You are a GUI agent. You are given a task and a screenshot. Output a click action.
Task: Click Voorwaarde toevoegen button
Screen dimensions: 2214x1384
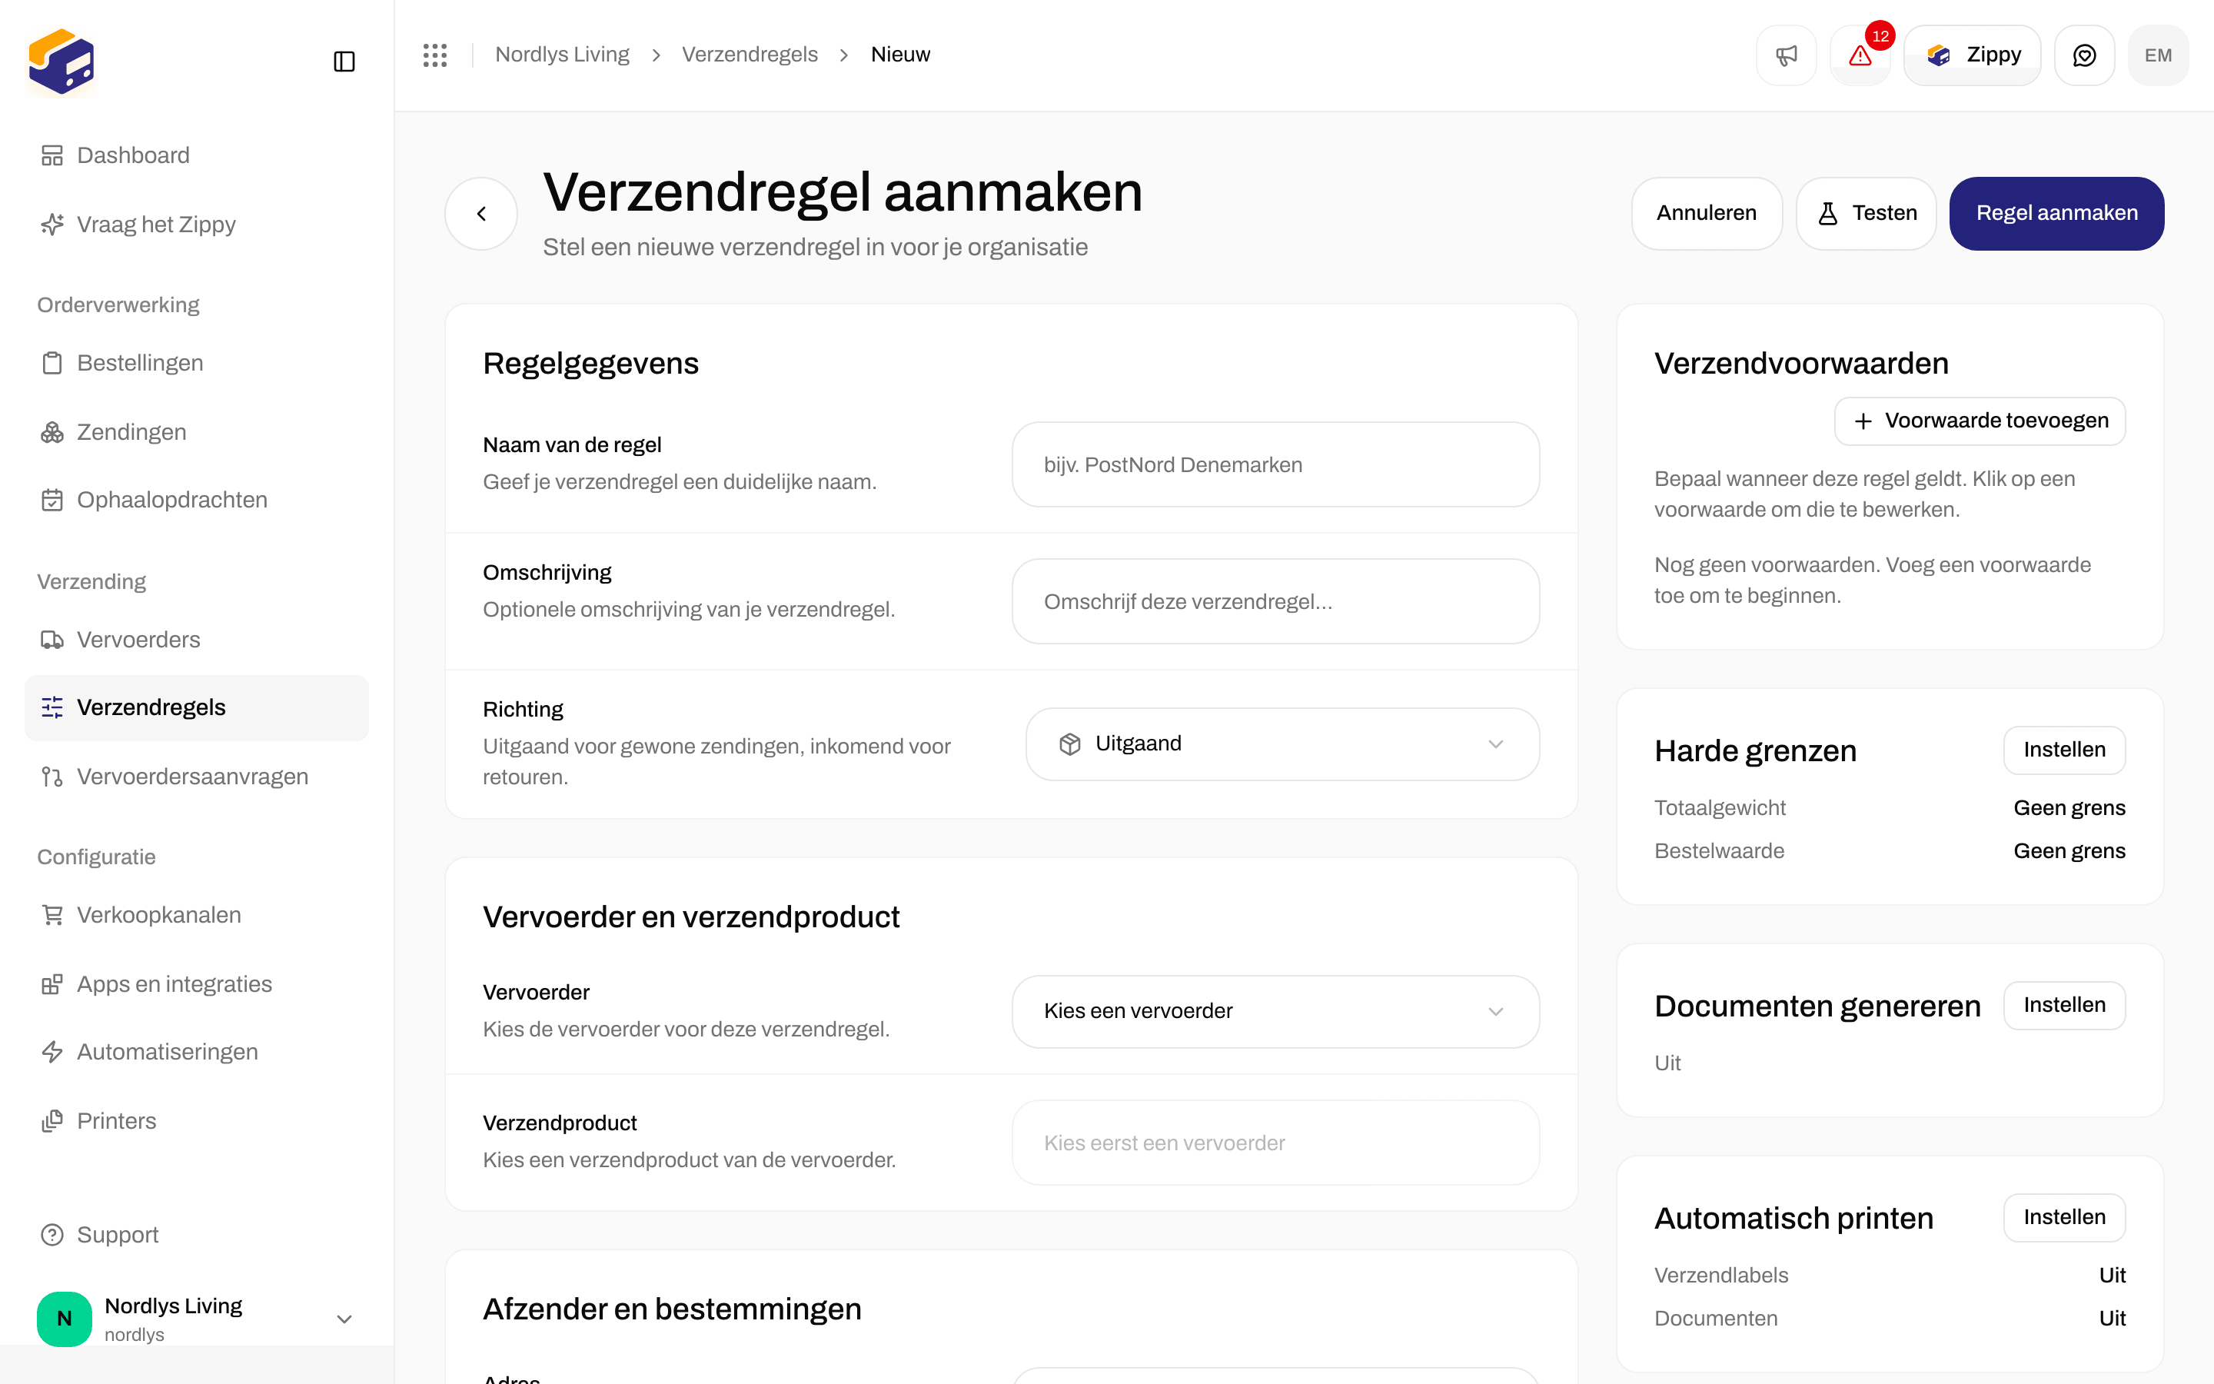tap(1980, 421)
